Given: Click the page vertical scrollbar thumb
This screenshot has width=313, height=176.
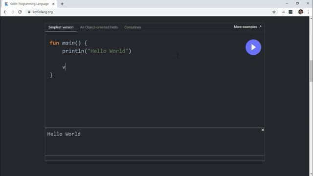Looking at the screenshot, I should tap(311, 71).
